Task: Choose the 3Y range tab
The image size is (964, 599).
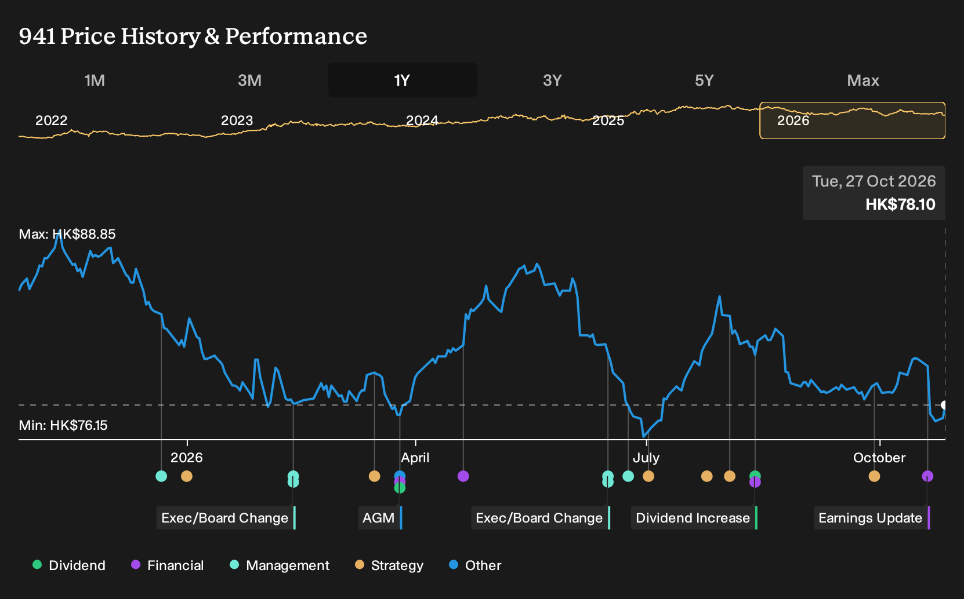Action: (552, 80)
